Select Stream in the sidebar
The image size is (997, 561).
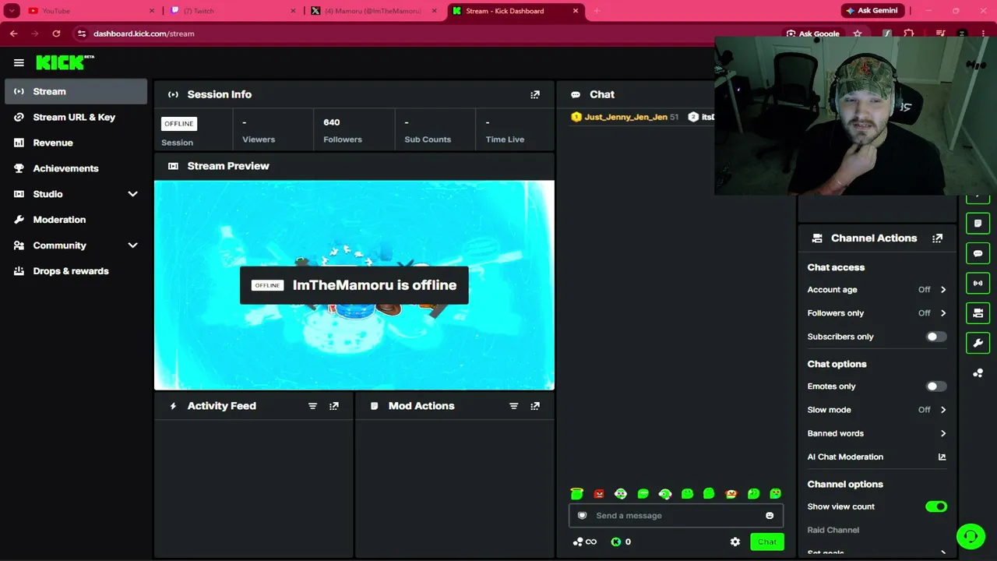(x=76, y=91)
